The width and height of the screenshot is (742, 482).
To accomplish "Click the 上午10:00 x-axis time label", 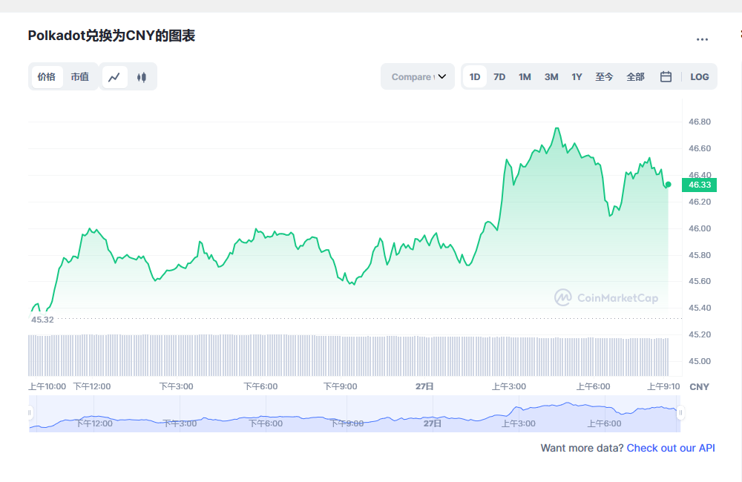I will (47, 386).
